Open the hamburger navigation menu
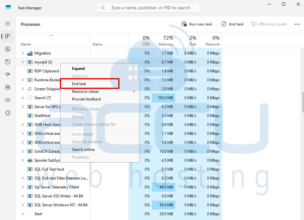 tap(8, 24)
